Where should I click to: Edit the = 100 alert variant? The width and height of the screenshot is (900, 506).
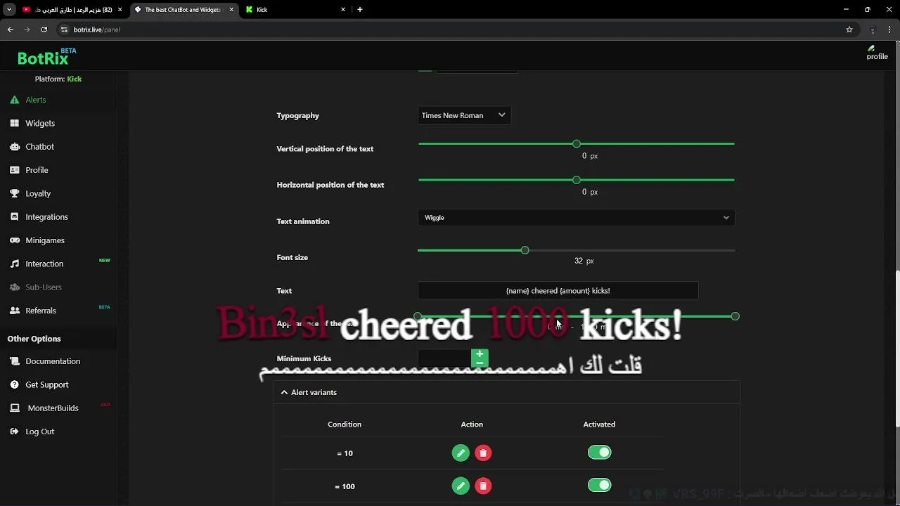coord(461,486)
